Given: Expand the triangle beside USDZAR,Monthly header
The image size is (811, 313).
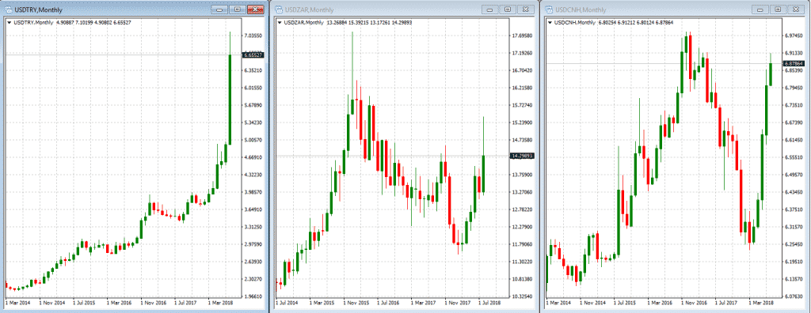Looking at the screenshot, I should click(x=280, y=22).
